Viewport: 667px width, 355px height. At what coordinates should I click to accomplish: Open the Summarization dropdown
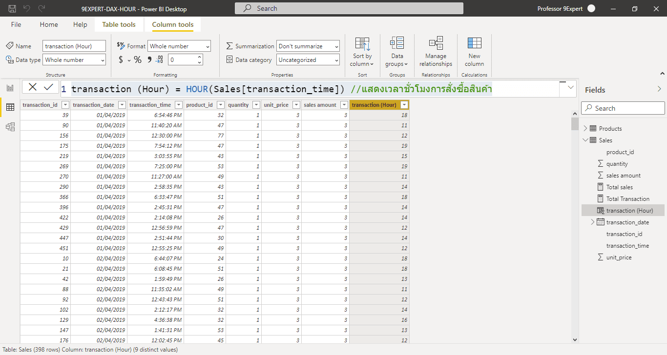(x=308, y=46)
